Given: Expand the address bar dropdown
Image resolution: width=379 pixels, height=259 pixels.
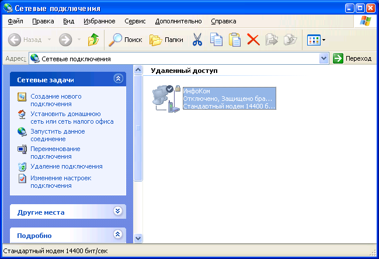Looking at the screenshot, I should tap(324, 58).
